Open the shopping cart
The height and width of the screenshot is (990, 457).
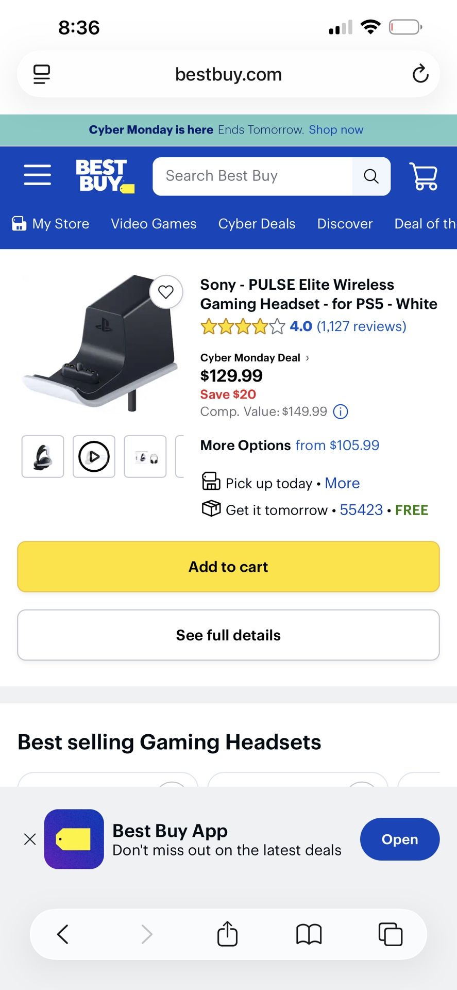424,176
